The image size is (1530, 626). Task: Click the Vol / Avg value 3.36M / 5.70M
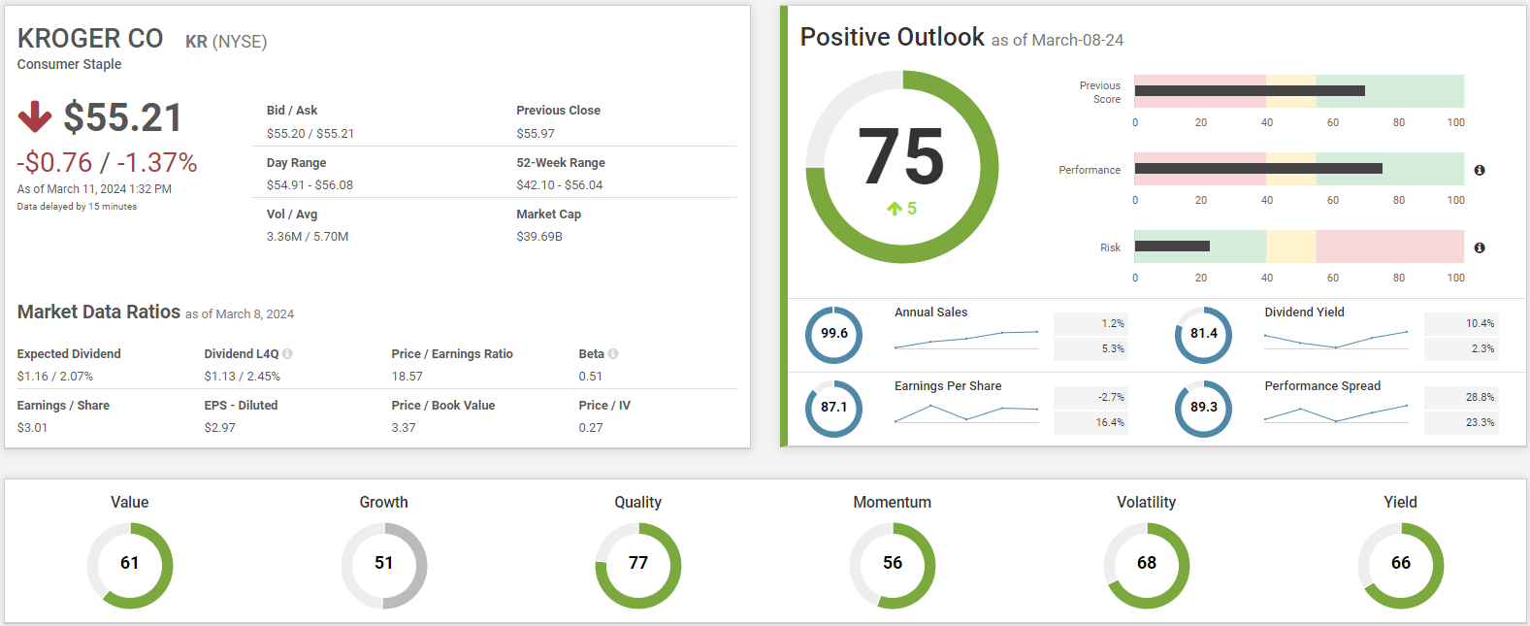(x=308, y=237)
